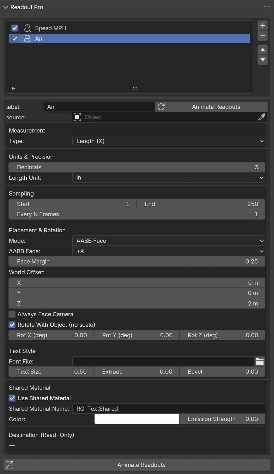Click the fullscreen expand icon at bottom left
The width and height of the screenshot is (274, 474).
(x=9, y=465)
